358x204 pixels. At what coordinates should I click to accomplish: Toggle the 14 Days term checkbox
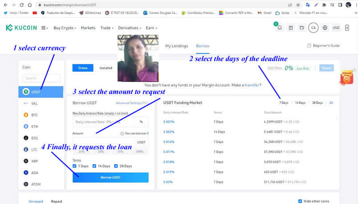[94, 166]
